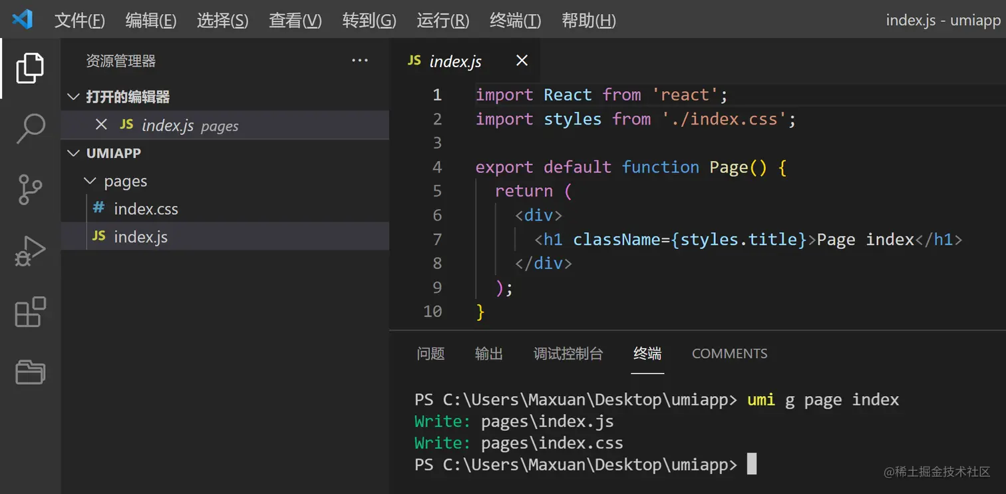This screenshot has height=494, width=1006.
Task: Open index.css in the file tree
Action: pyautogui.click(x=225, y=208)
